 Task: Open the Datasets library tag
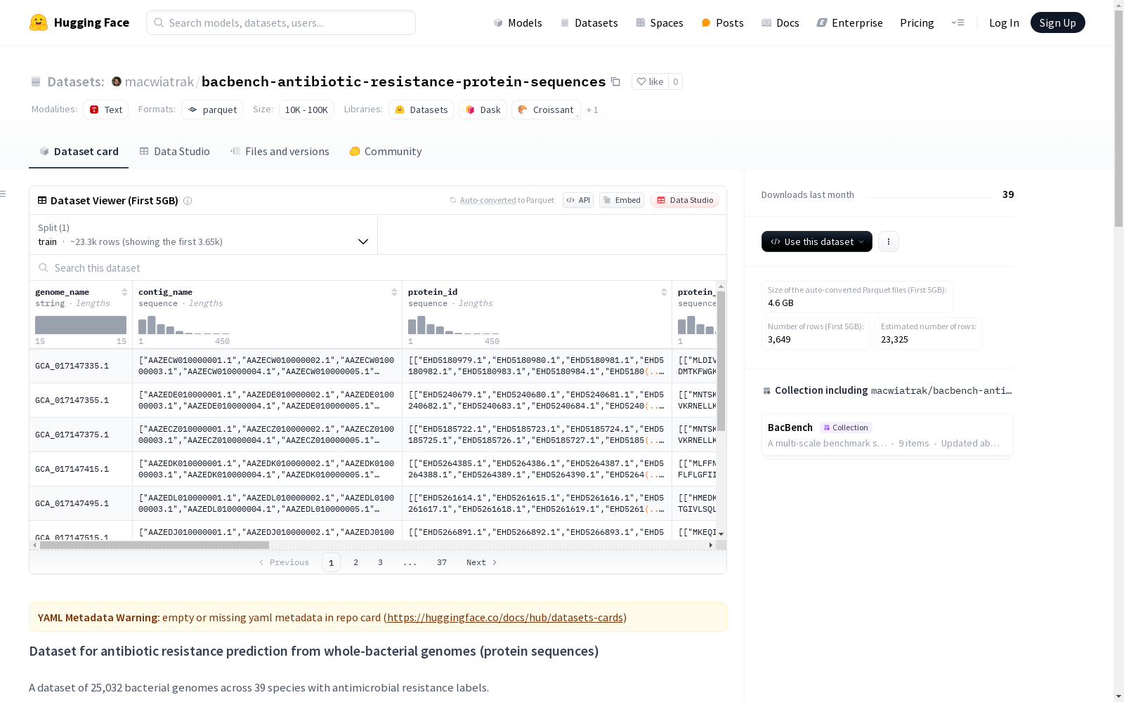tap(421, 110)
